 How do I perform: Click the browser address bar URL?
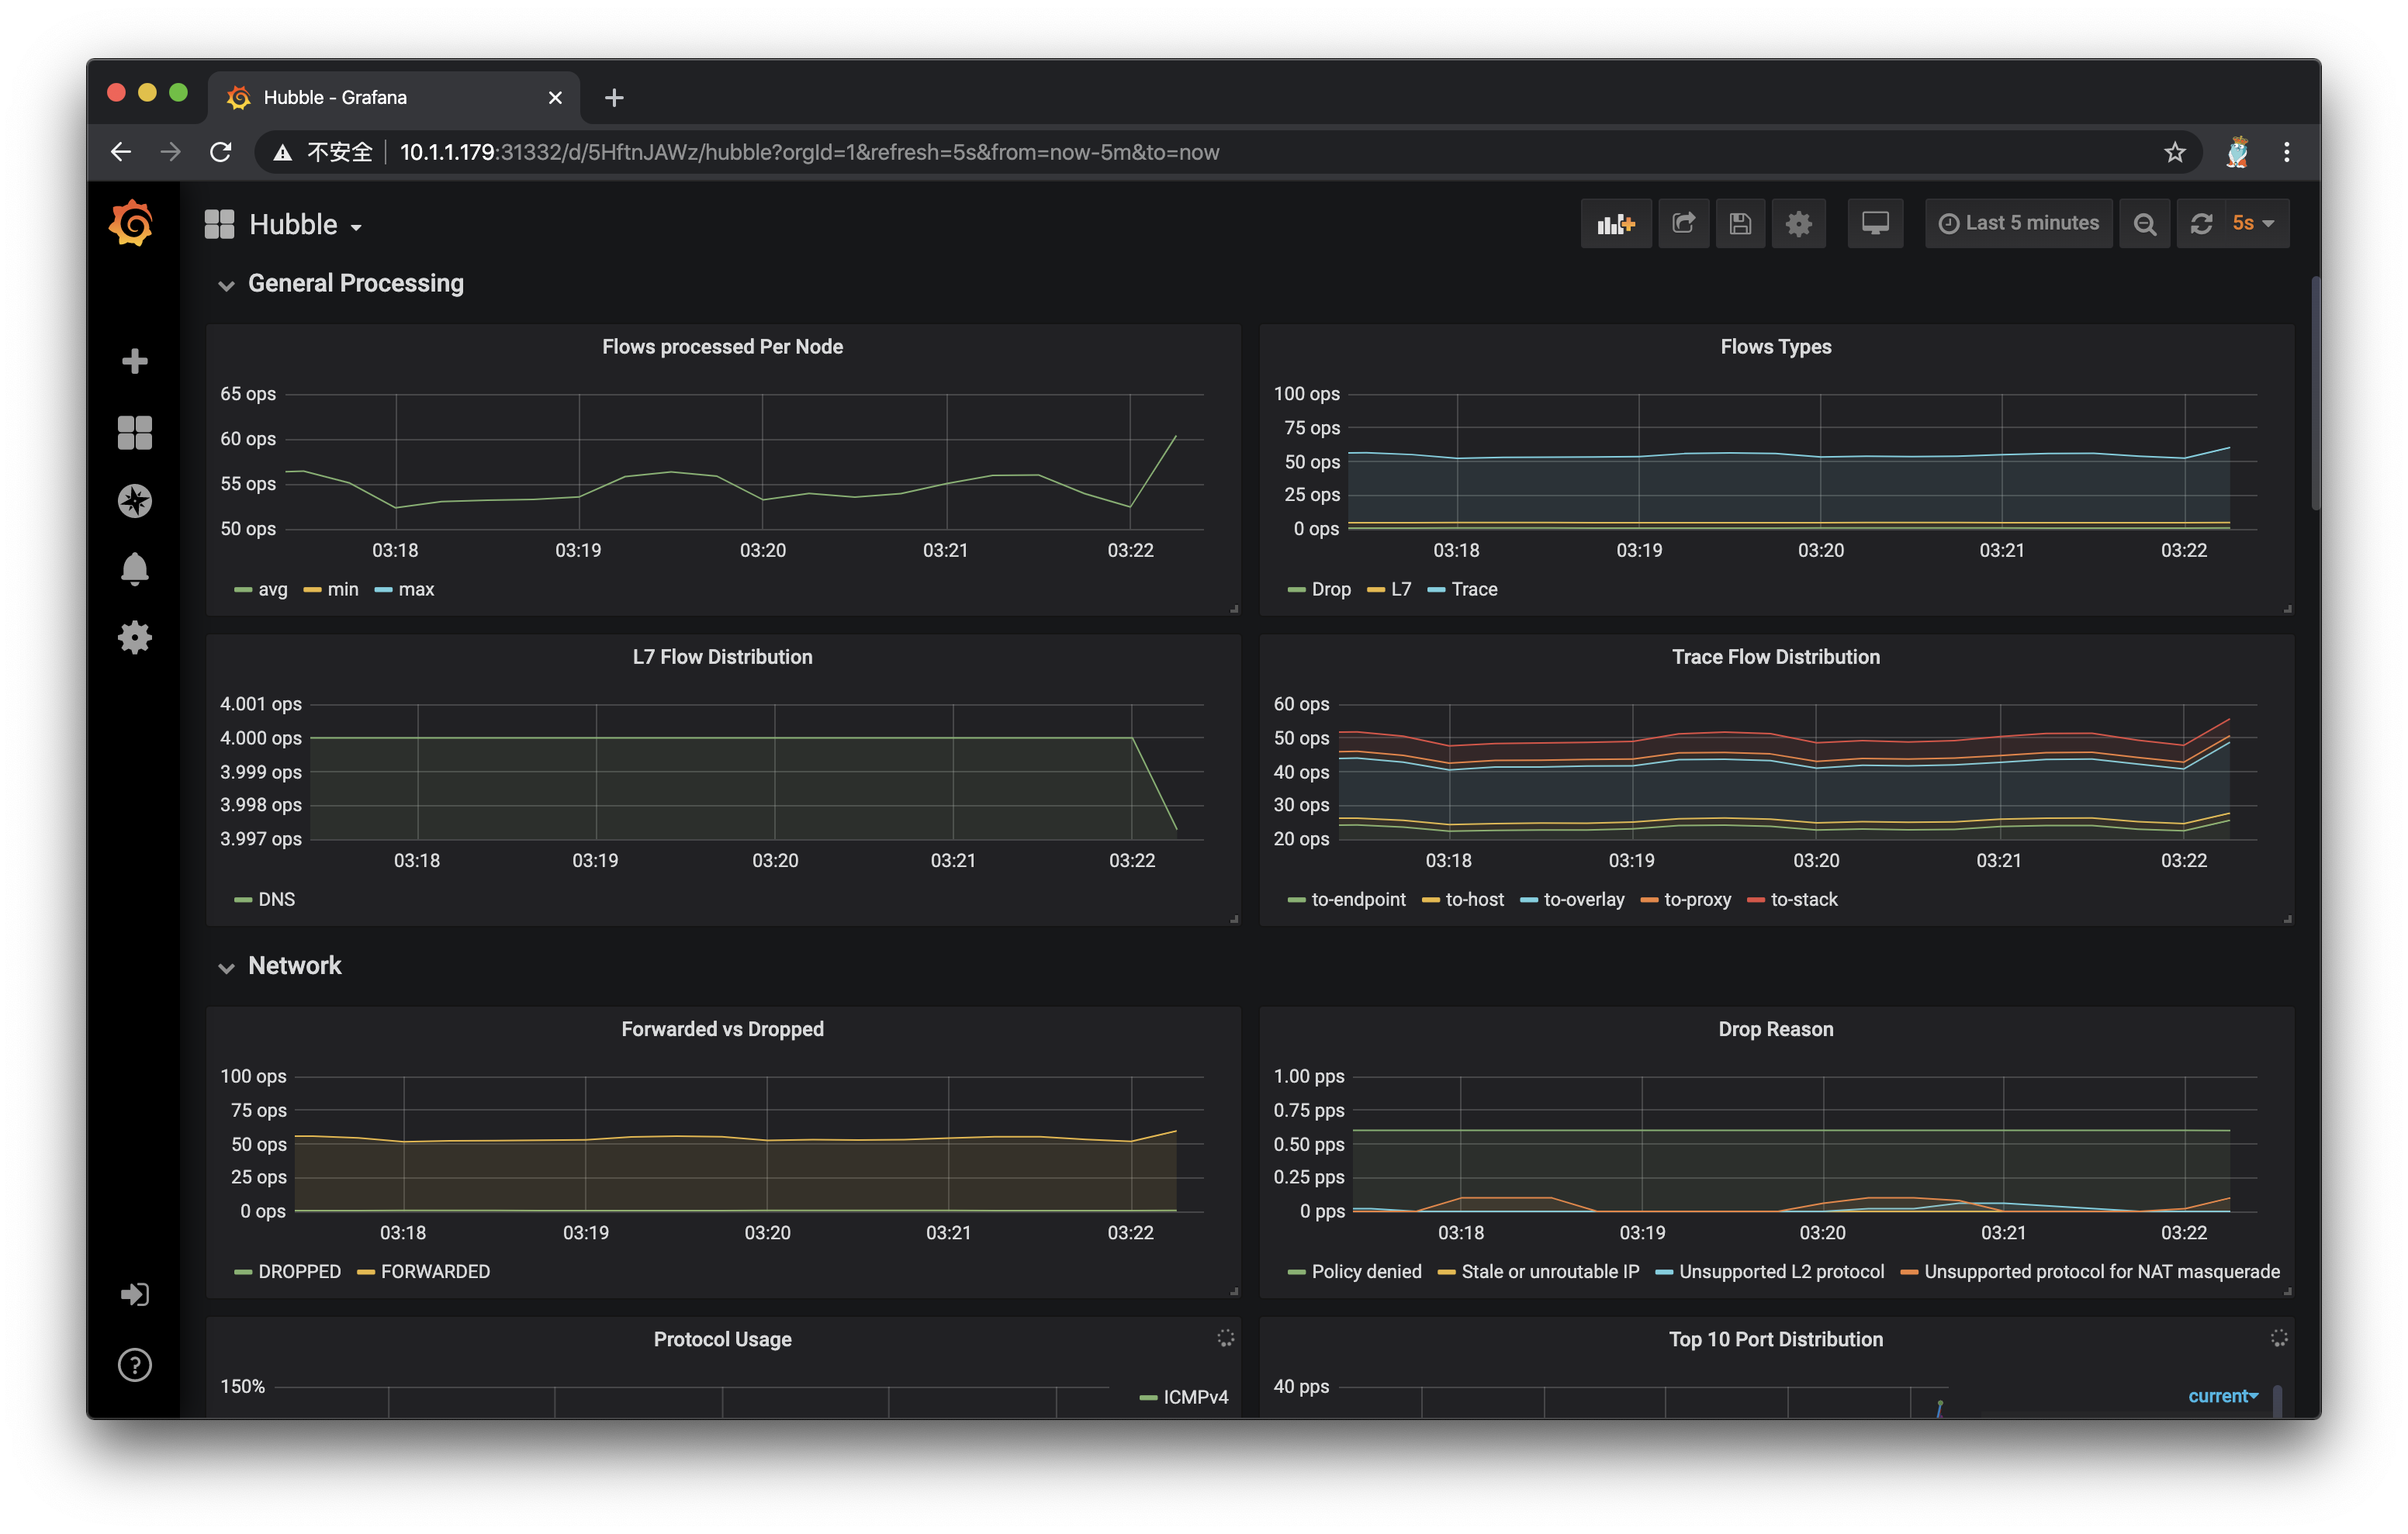click(808, 152)
